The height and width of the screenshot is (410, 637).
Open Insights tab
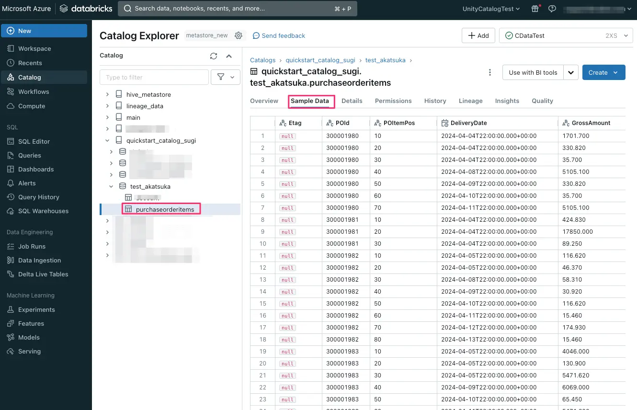click(507, 101)
